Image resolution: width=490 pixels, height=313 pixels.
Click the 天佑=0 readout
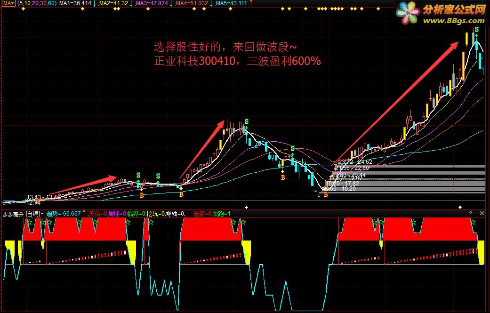coord(98,214)
